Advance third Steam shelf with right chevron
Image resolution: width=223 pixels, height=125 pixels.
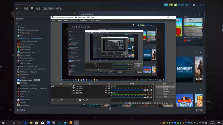pyautogui.click(x=200, y=89)
